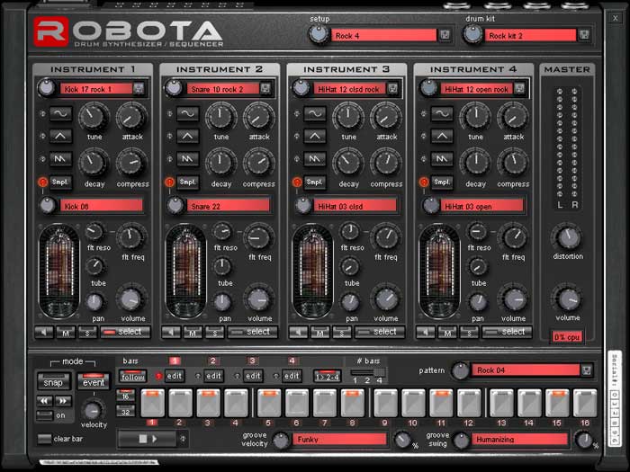Save the Rock 04 pattern with disk icon

[587, 370]
